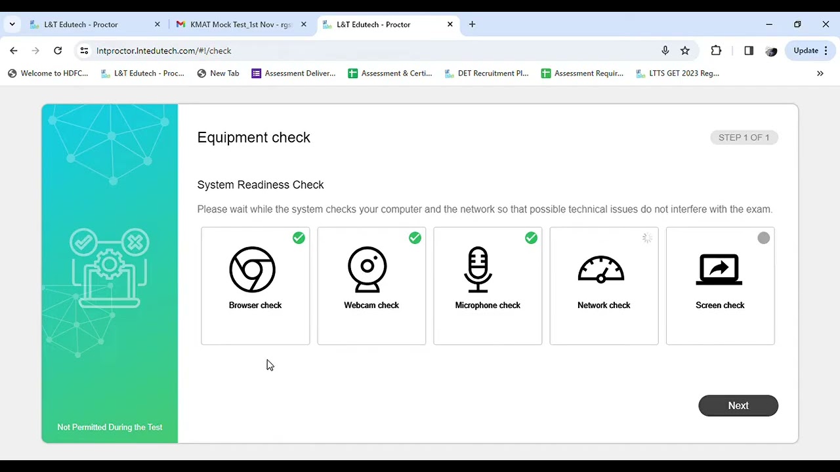Click the Webcam check camera icon
The image size is (840, 472).
(x=367, y=269)
